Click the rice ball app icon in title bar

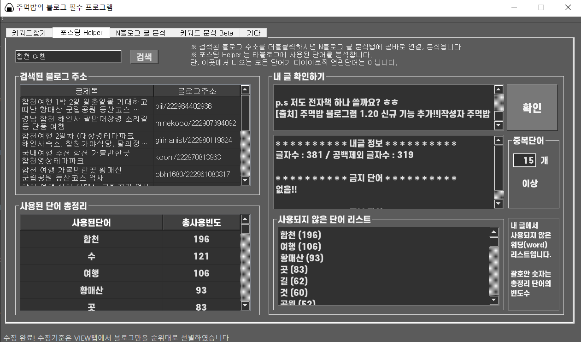tap(8, 7)
